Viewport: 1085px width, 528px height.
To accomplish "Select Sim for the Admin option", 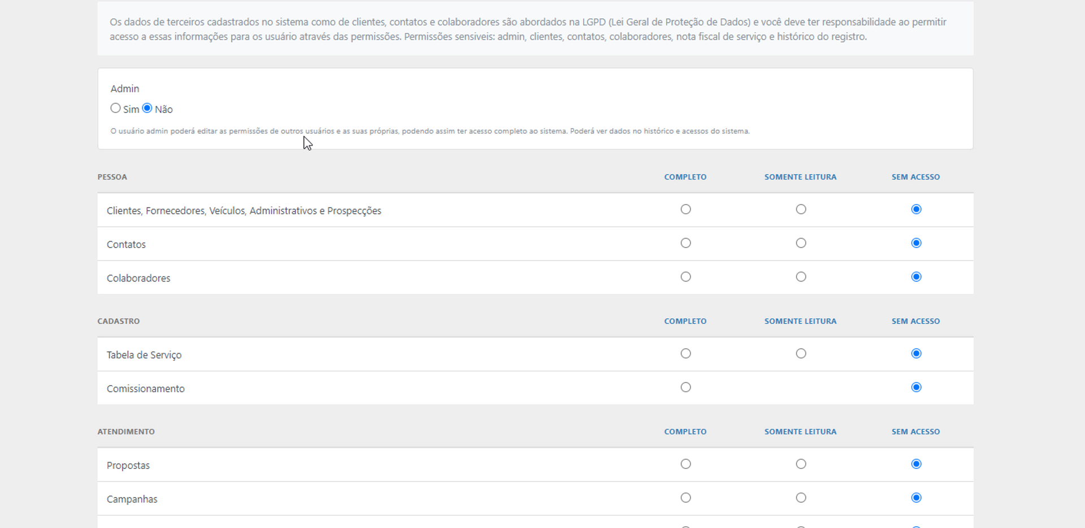I will 116,108.
